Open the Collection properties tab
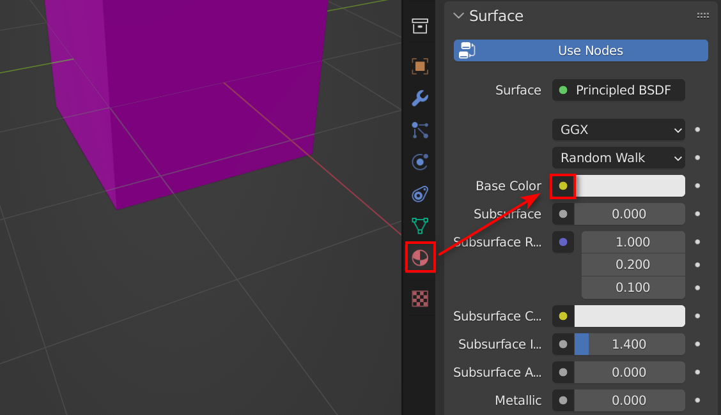721x415 pixels. tap(420, 26)
